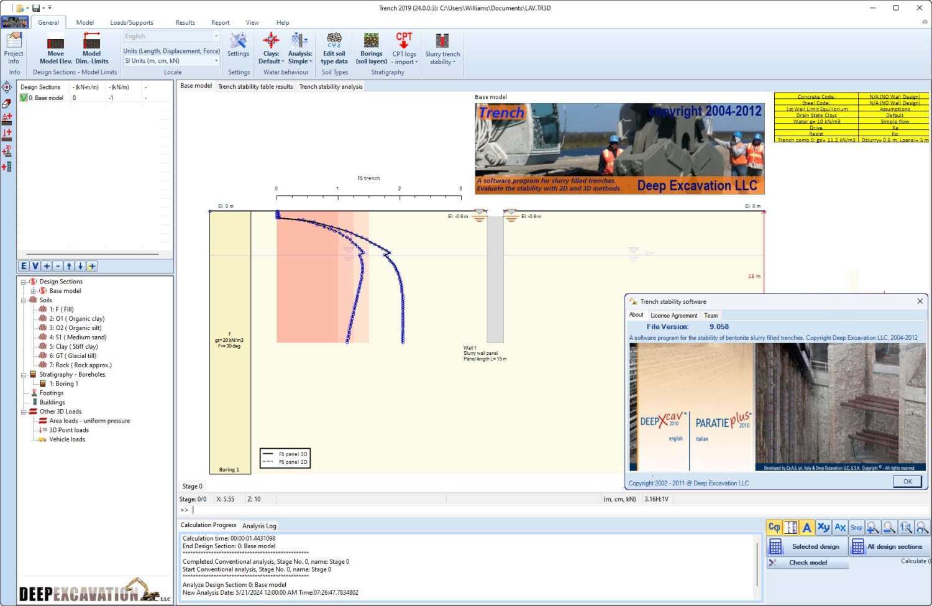The height and width of the screenshot is (606, 932).
Task: Toggle the Base model design section checkbox
Action: [24, 98]
